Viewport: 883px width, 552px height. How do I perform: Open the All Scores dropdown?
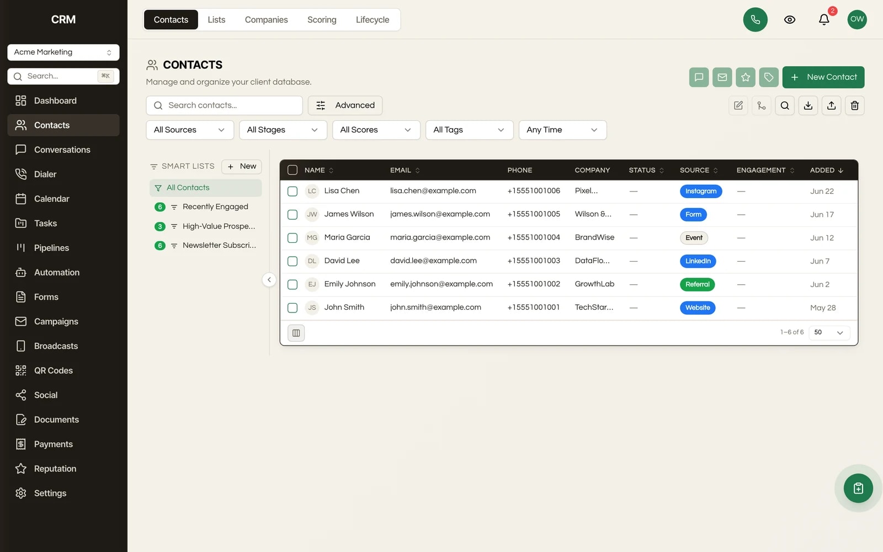[x=376, y=130]
